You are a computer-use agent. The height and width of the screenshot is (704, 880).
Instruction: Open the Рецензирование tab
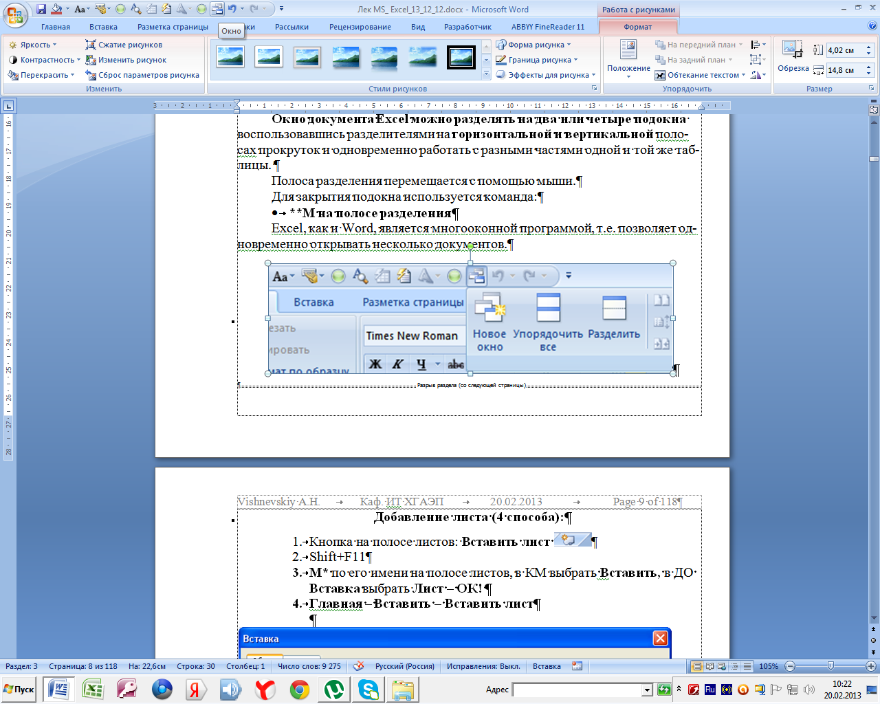pyautogui.click(x=360, y=27)
